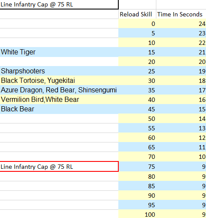The width and height of the screenshot is (206, 218).
Task: Click the White Tiger cell
Action: coord(59,52)
